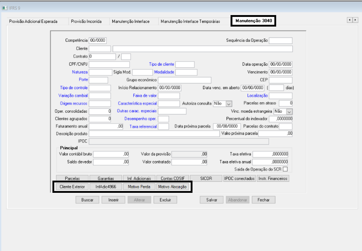Click the Cliente code field
This screenshot has width=362, height=251.
point(100,49)
